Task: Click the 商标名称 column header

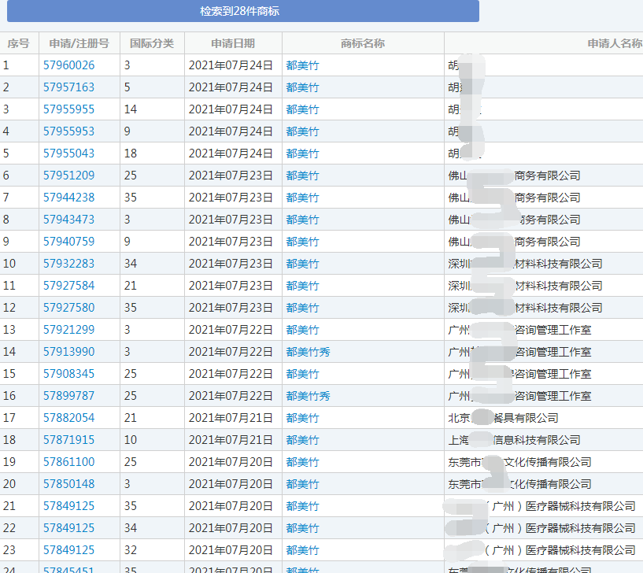Action: coord(363,43)
